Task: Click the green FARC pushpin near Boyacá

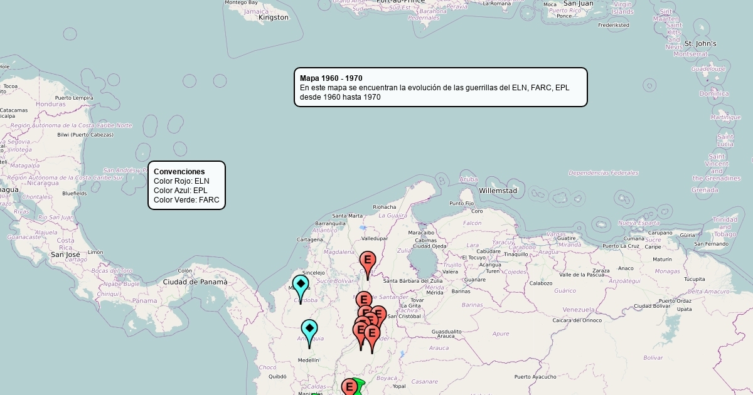Action: [359, 386]
